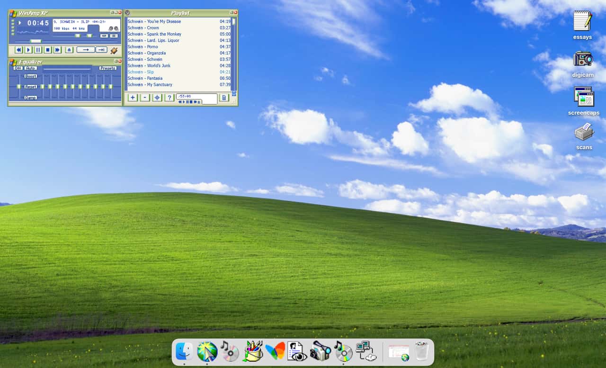
Task: Open the paint bucket dock icon
Action: point(253,351)
